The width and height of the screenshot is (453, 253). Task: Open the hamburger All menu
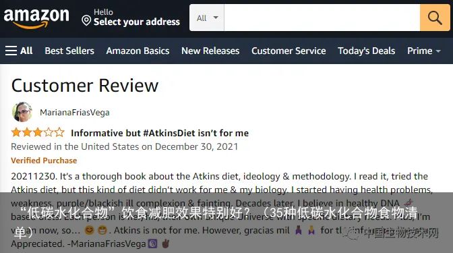(19, 51)
